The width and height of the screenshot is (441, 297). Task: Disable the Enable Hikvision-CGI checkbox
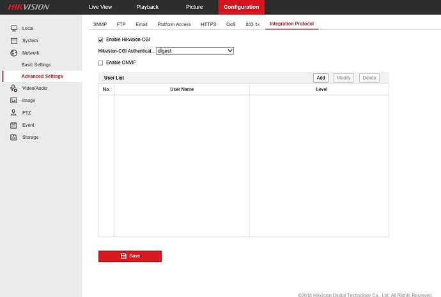(100, 40)
